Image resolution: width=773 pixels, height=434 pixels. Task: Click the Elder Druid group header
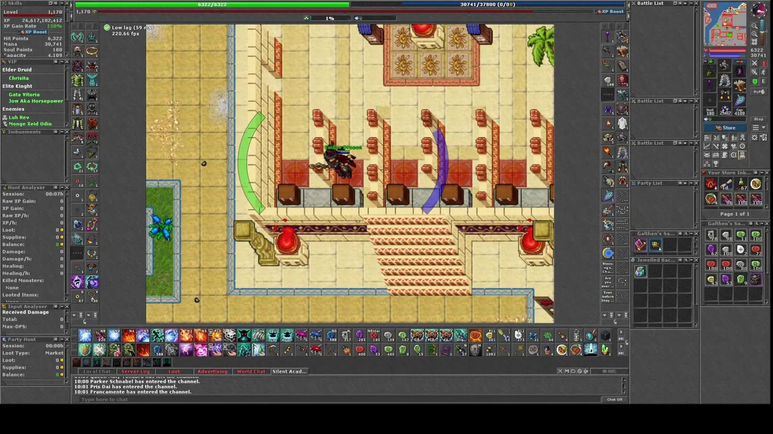[17, 70]
